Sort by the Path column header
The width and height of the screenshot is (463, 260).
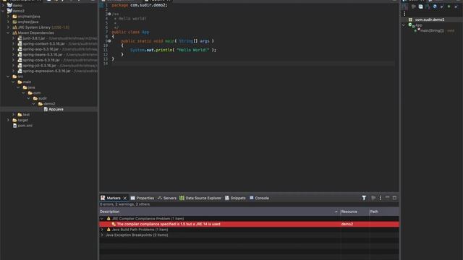[384, 212]
